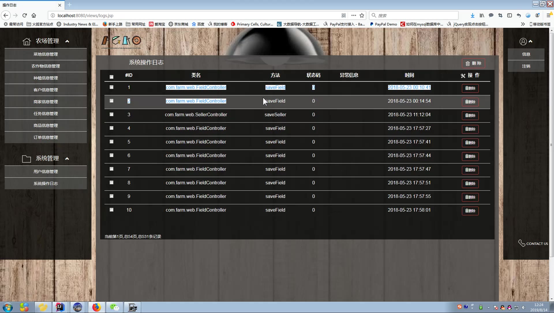Open 用户信息管理 menu item
Screen dimensions: 554x313
pos(46,171)
